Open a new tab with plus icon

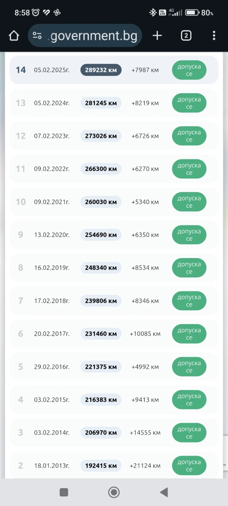157,36
